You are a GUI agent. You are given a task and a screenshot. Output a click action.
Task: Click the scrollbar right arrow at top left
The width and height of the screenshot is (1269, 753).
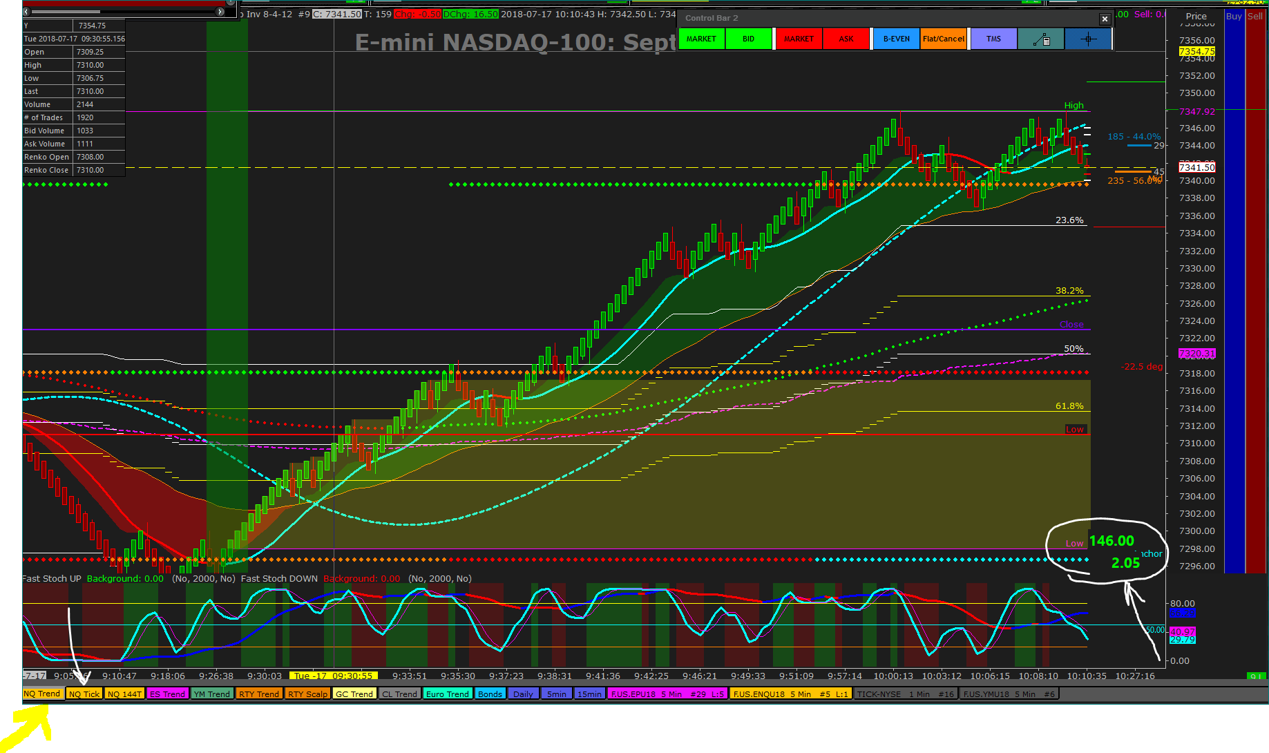pyautogui.click(x=220, y=12)
